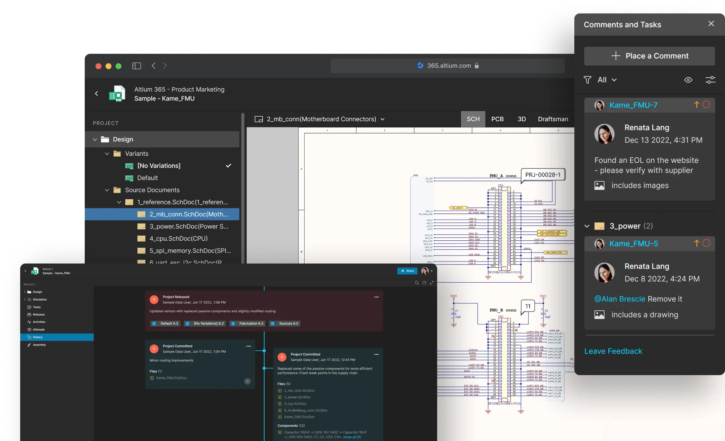725x441 pixels.
Task: Click search icon in history window
Action: [x=417, y=283]
